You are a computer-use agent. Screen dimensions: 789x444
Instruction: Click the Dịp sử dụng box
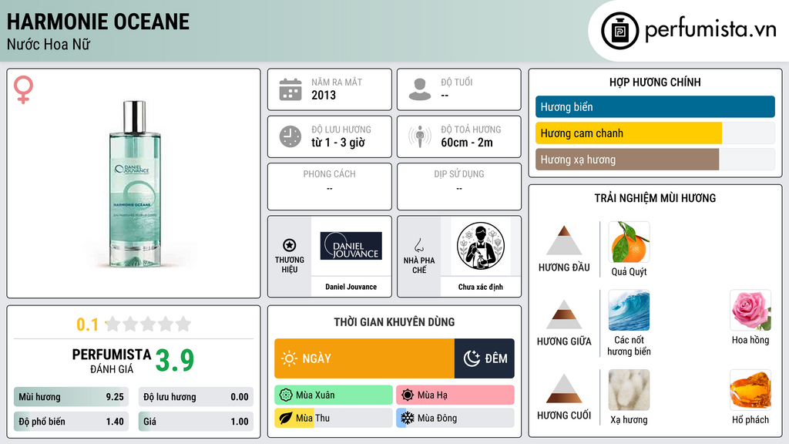click(x=459, y=187)
